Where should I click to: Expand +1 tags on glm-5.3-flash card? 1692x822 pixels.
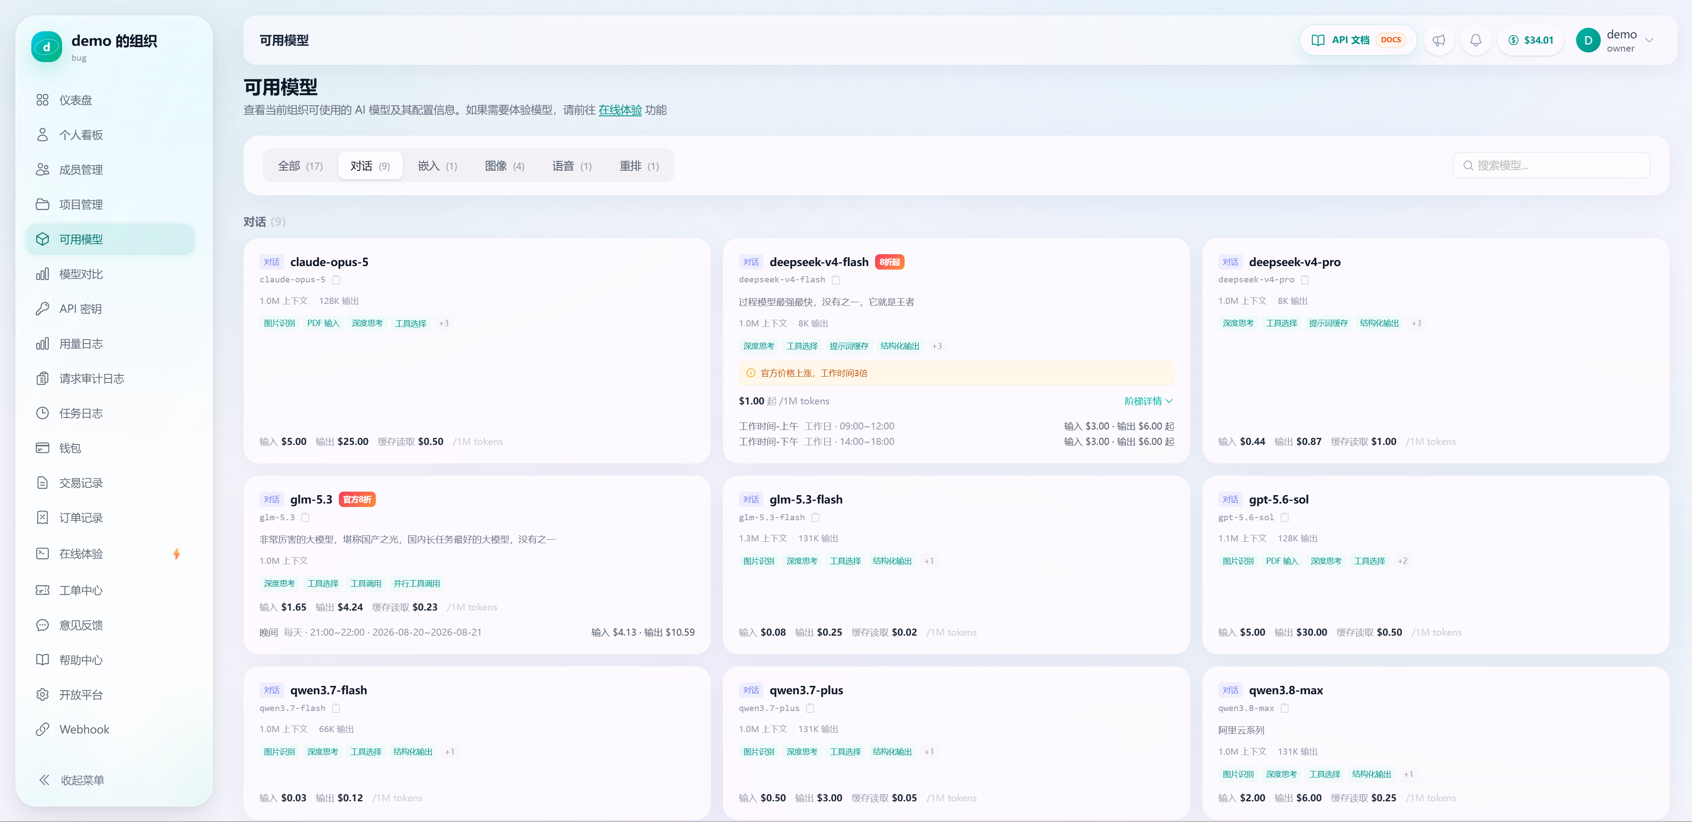click(x=929, y=561)
